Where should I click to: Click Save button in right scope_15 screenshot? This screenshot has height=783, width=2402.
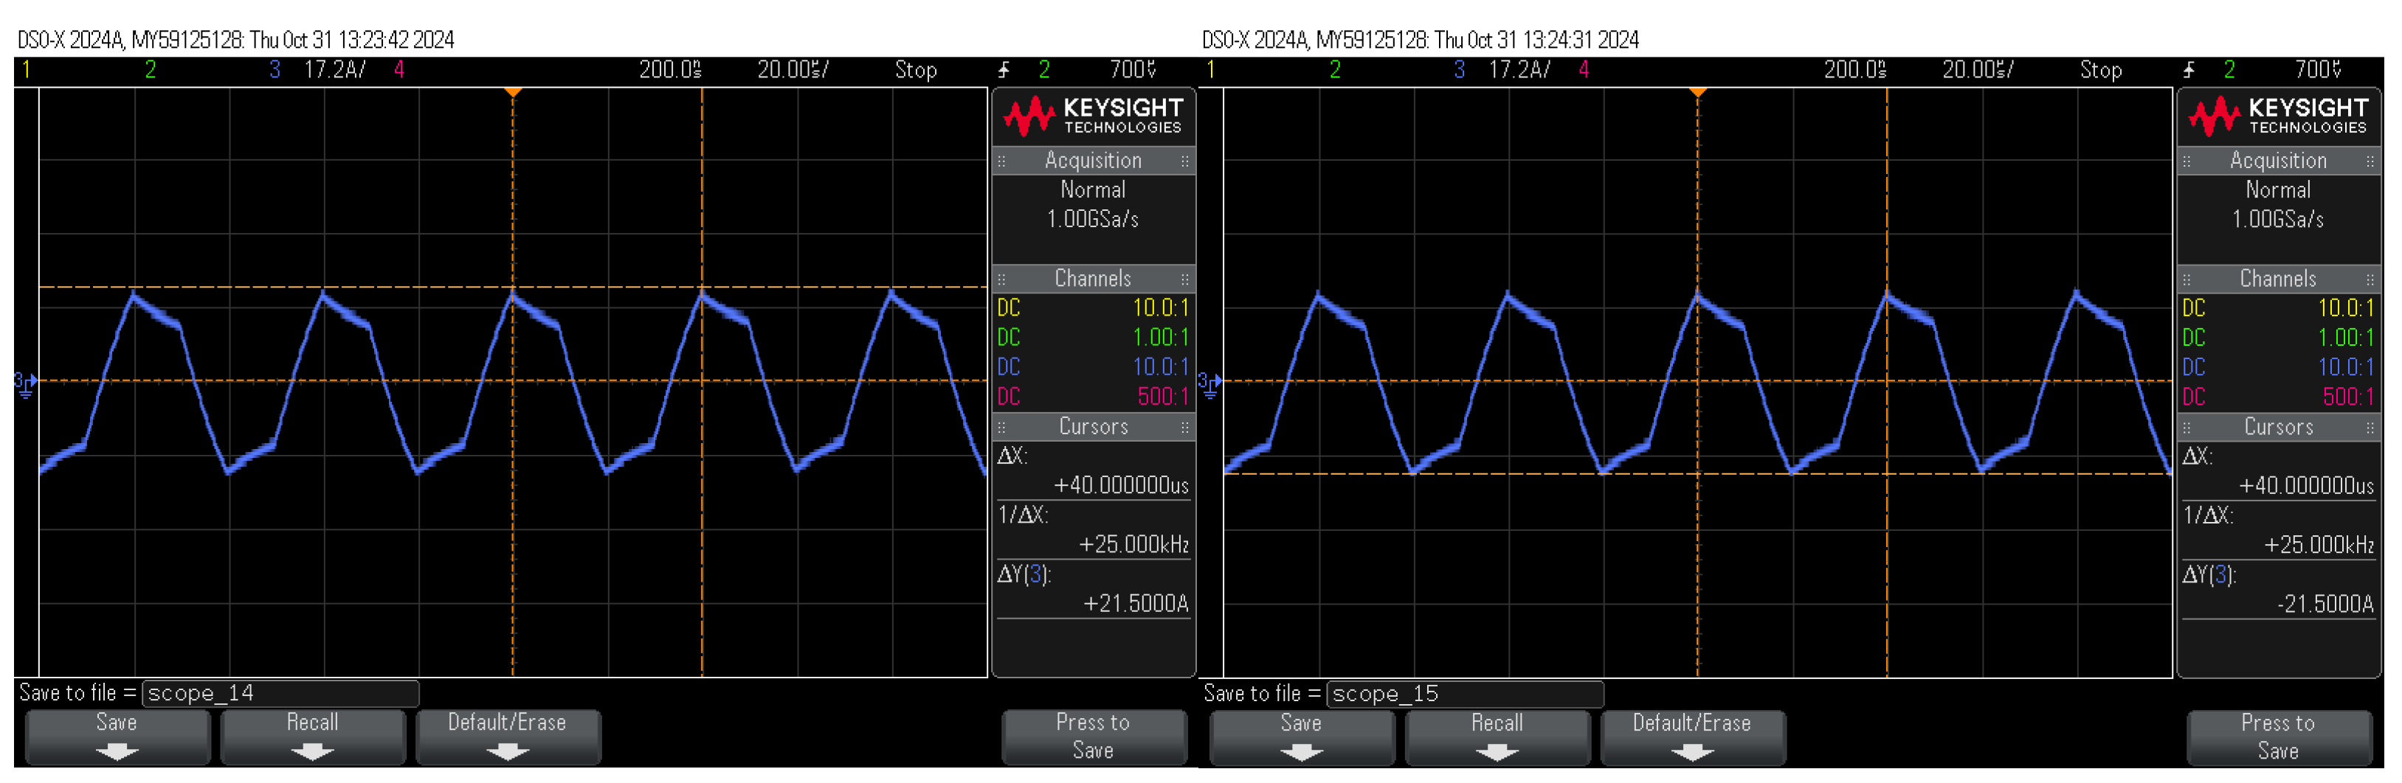click(x=1302, y=737)
